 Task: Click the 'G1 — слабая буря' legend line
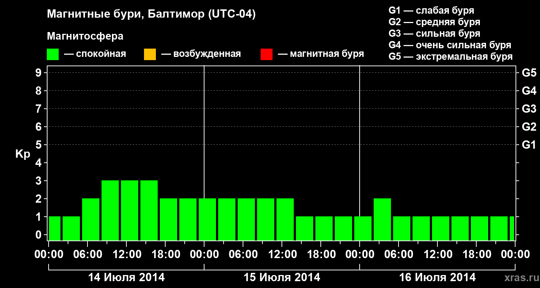[x=431, y=10]
